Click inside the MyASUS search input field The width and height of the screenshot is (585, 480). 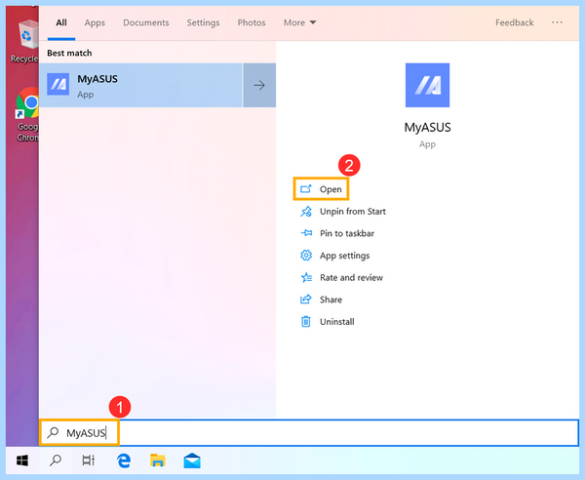(309, 432)
